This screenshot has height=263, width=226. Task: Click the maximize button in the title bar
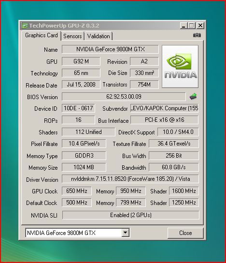[192, 26]
